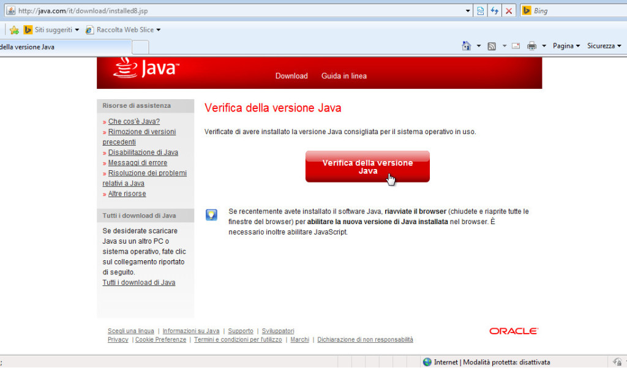Screen dimensions: 627x368
Task: Click the 'Tutti i download di Java' sidebar header
Action: pyautogui.click(x=146, y=216)
